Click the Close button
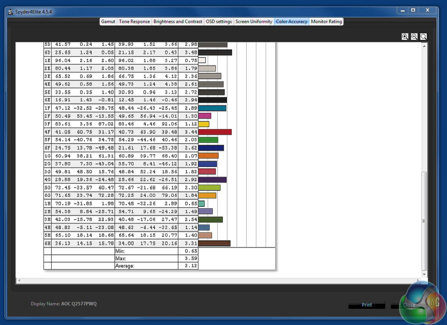The width and height of the screenshot is (447, 325). tap(409, 305)
